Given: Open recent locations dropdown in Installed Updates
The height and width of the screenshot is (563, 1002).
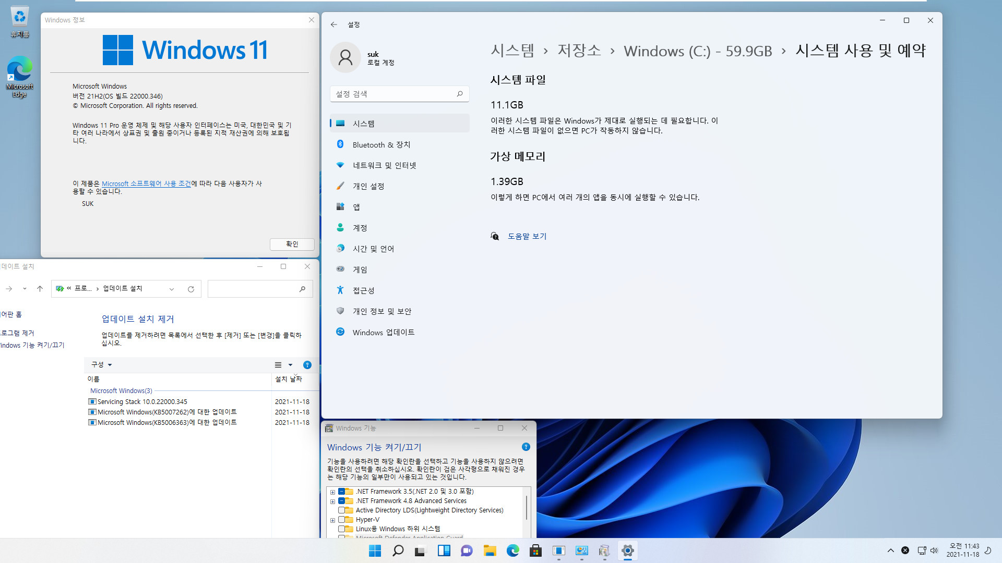Looking at the screenshot, I should coord(25,289).
